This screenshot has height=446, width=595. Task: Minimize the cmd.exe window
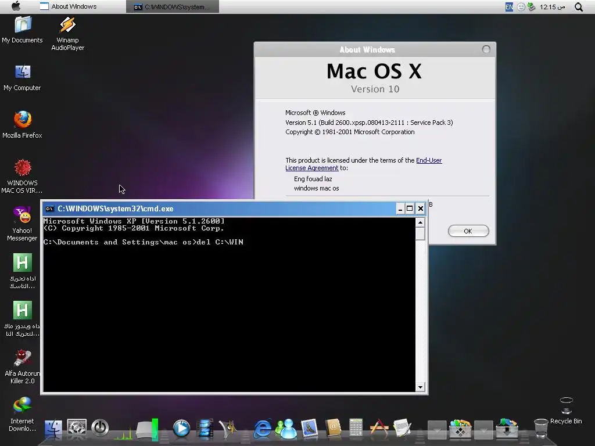[400, 208]
